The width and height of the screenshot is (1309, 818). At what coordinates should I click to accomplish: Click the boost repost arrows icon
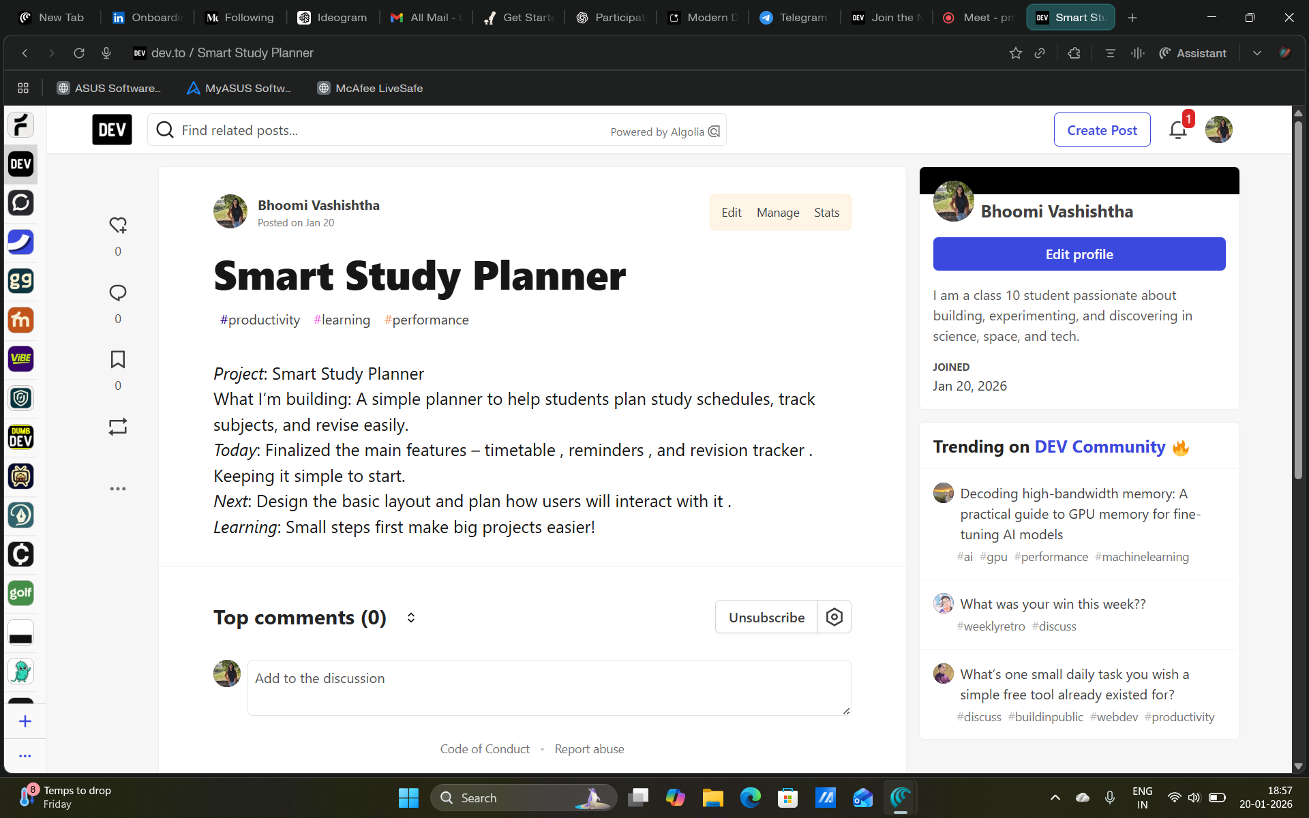(x=118, y=427)
